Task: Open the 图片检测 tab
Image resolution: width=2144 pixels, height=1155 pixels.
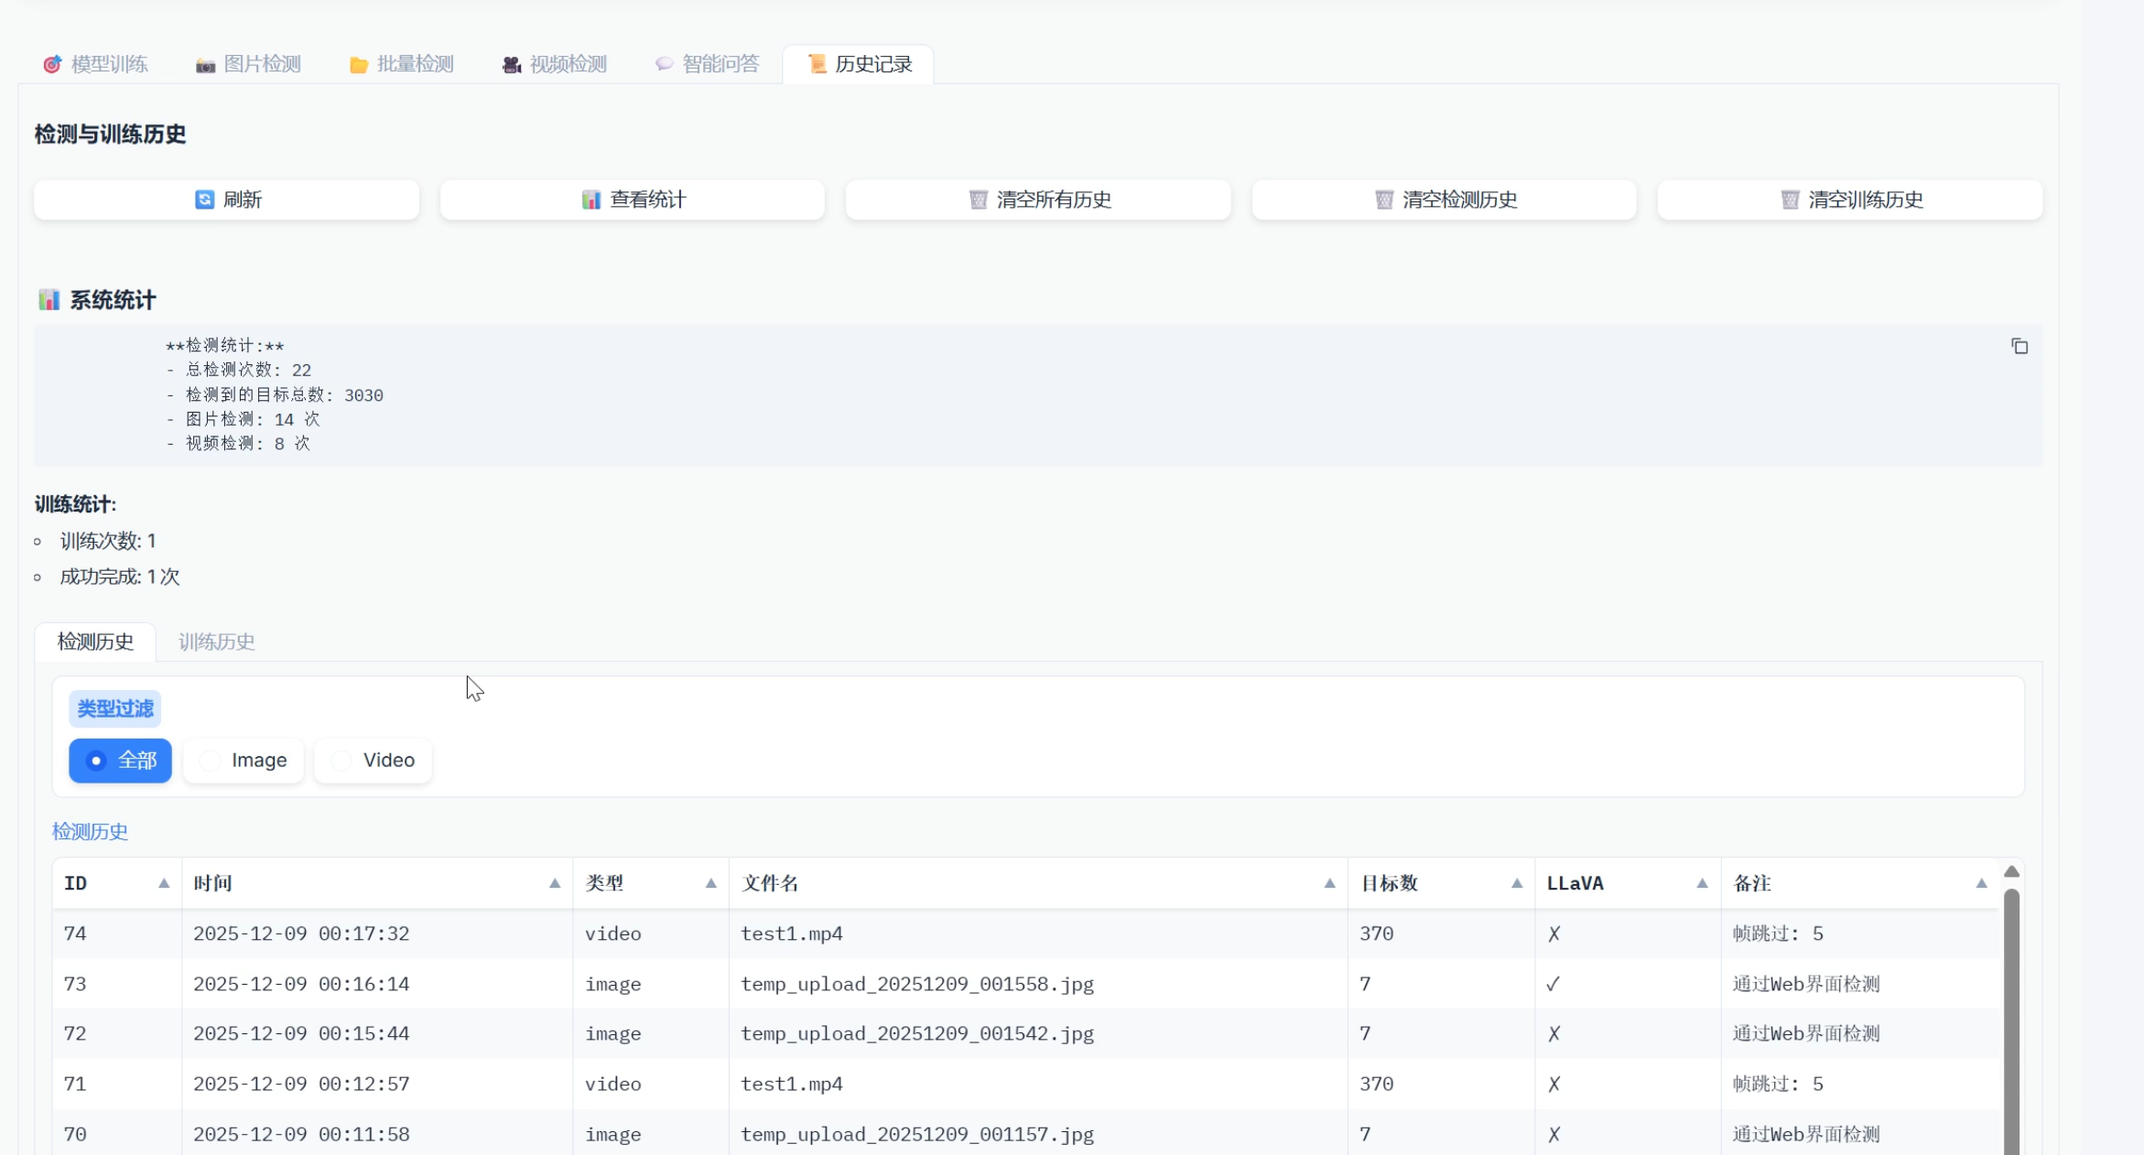Action: tap(248, 64)
